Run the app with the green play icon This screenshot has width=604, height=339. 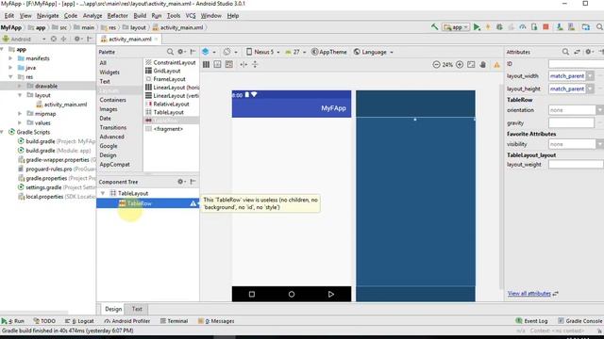[x=477, y=27]
